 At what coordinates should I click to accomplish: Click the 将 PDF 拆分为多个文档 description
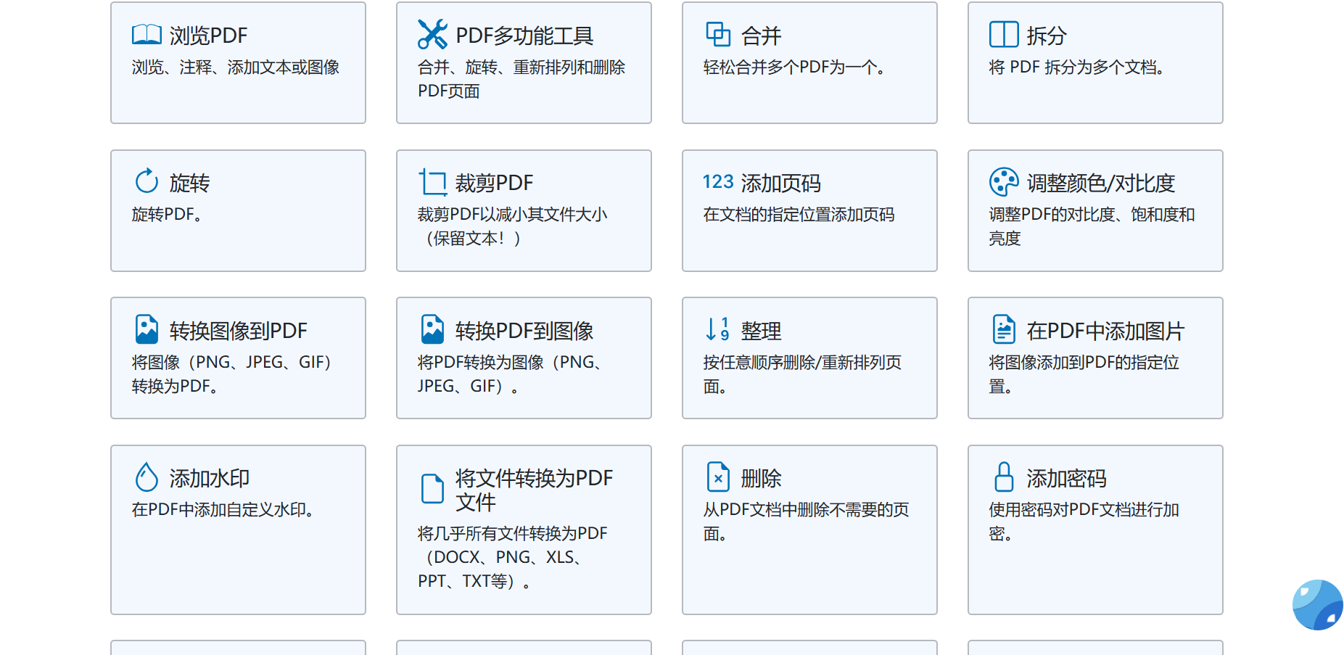tap(1076, 67)
